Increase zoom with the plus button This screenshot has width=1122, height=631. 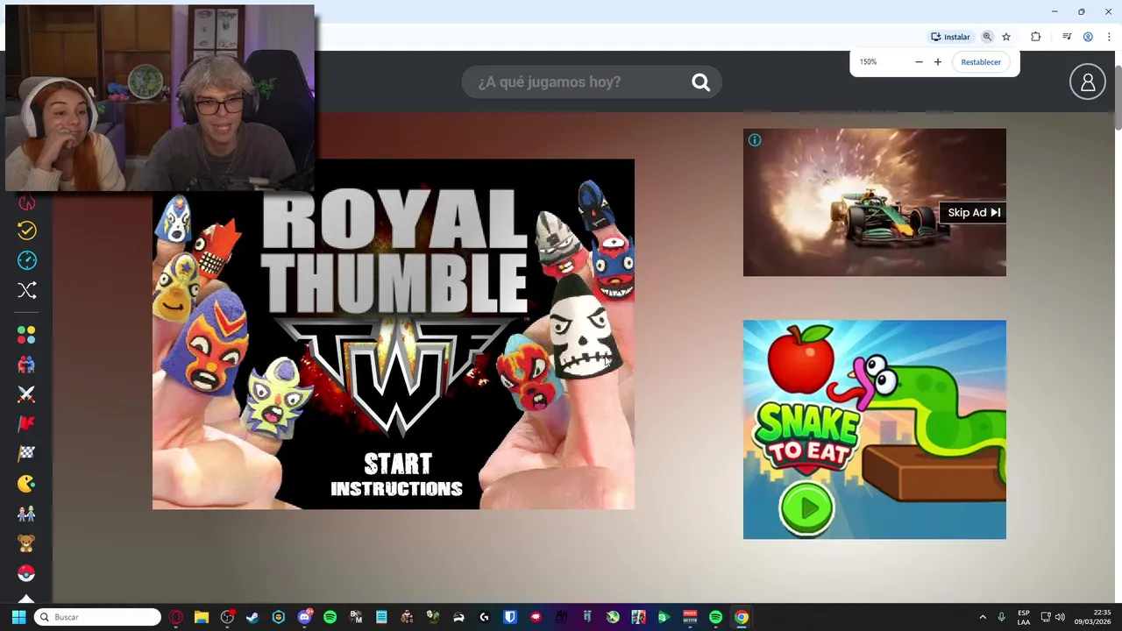click(x=938, y=62)
